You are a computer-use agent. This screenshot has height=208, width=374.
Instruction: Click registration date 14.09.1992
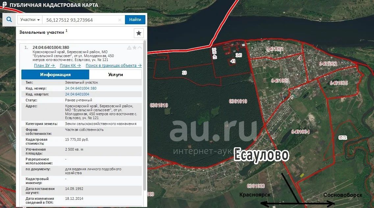point(74,189)
